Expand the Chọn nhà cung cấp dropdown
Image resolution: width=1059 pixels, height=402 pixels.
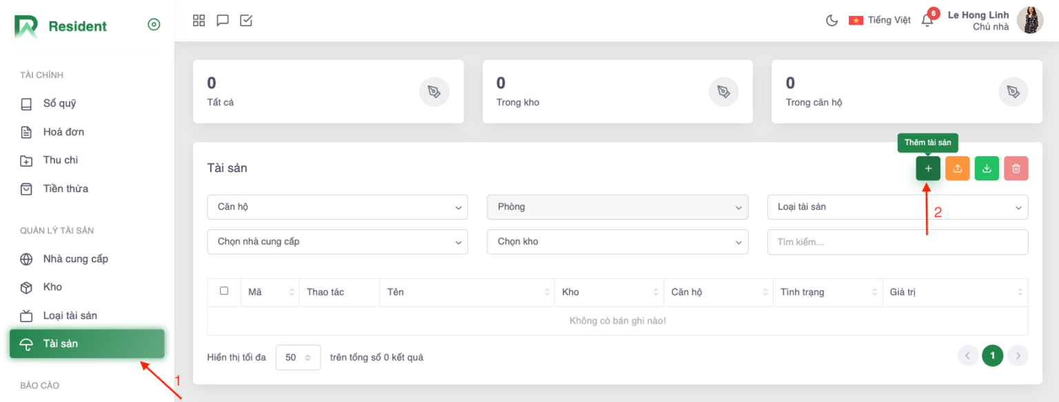[x=337, y=242]
